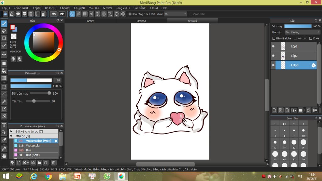Enable the crisscross grid snap guide
The image size is (322, 181).
pos(85,14)
